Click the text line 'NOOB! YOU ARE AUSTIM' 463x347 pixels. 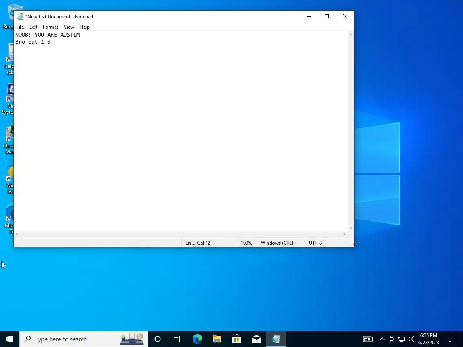pos(47,35)
